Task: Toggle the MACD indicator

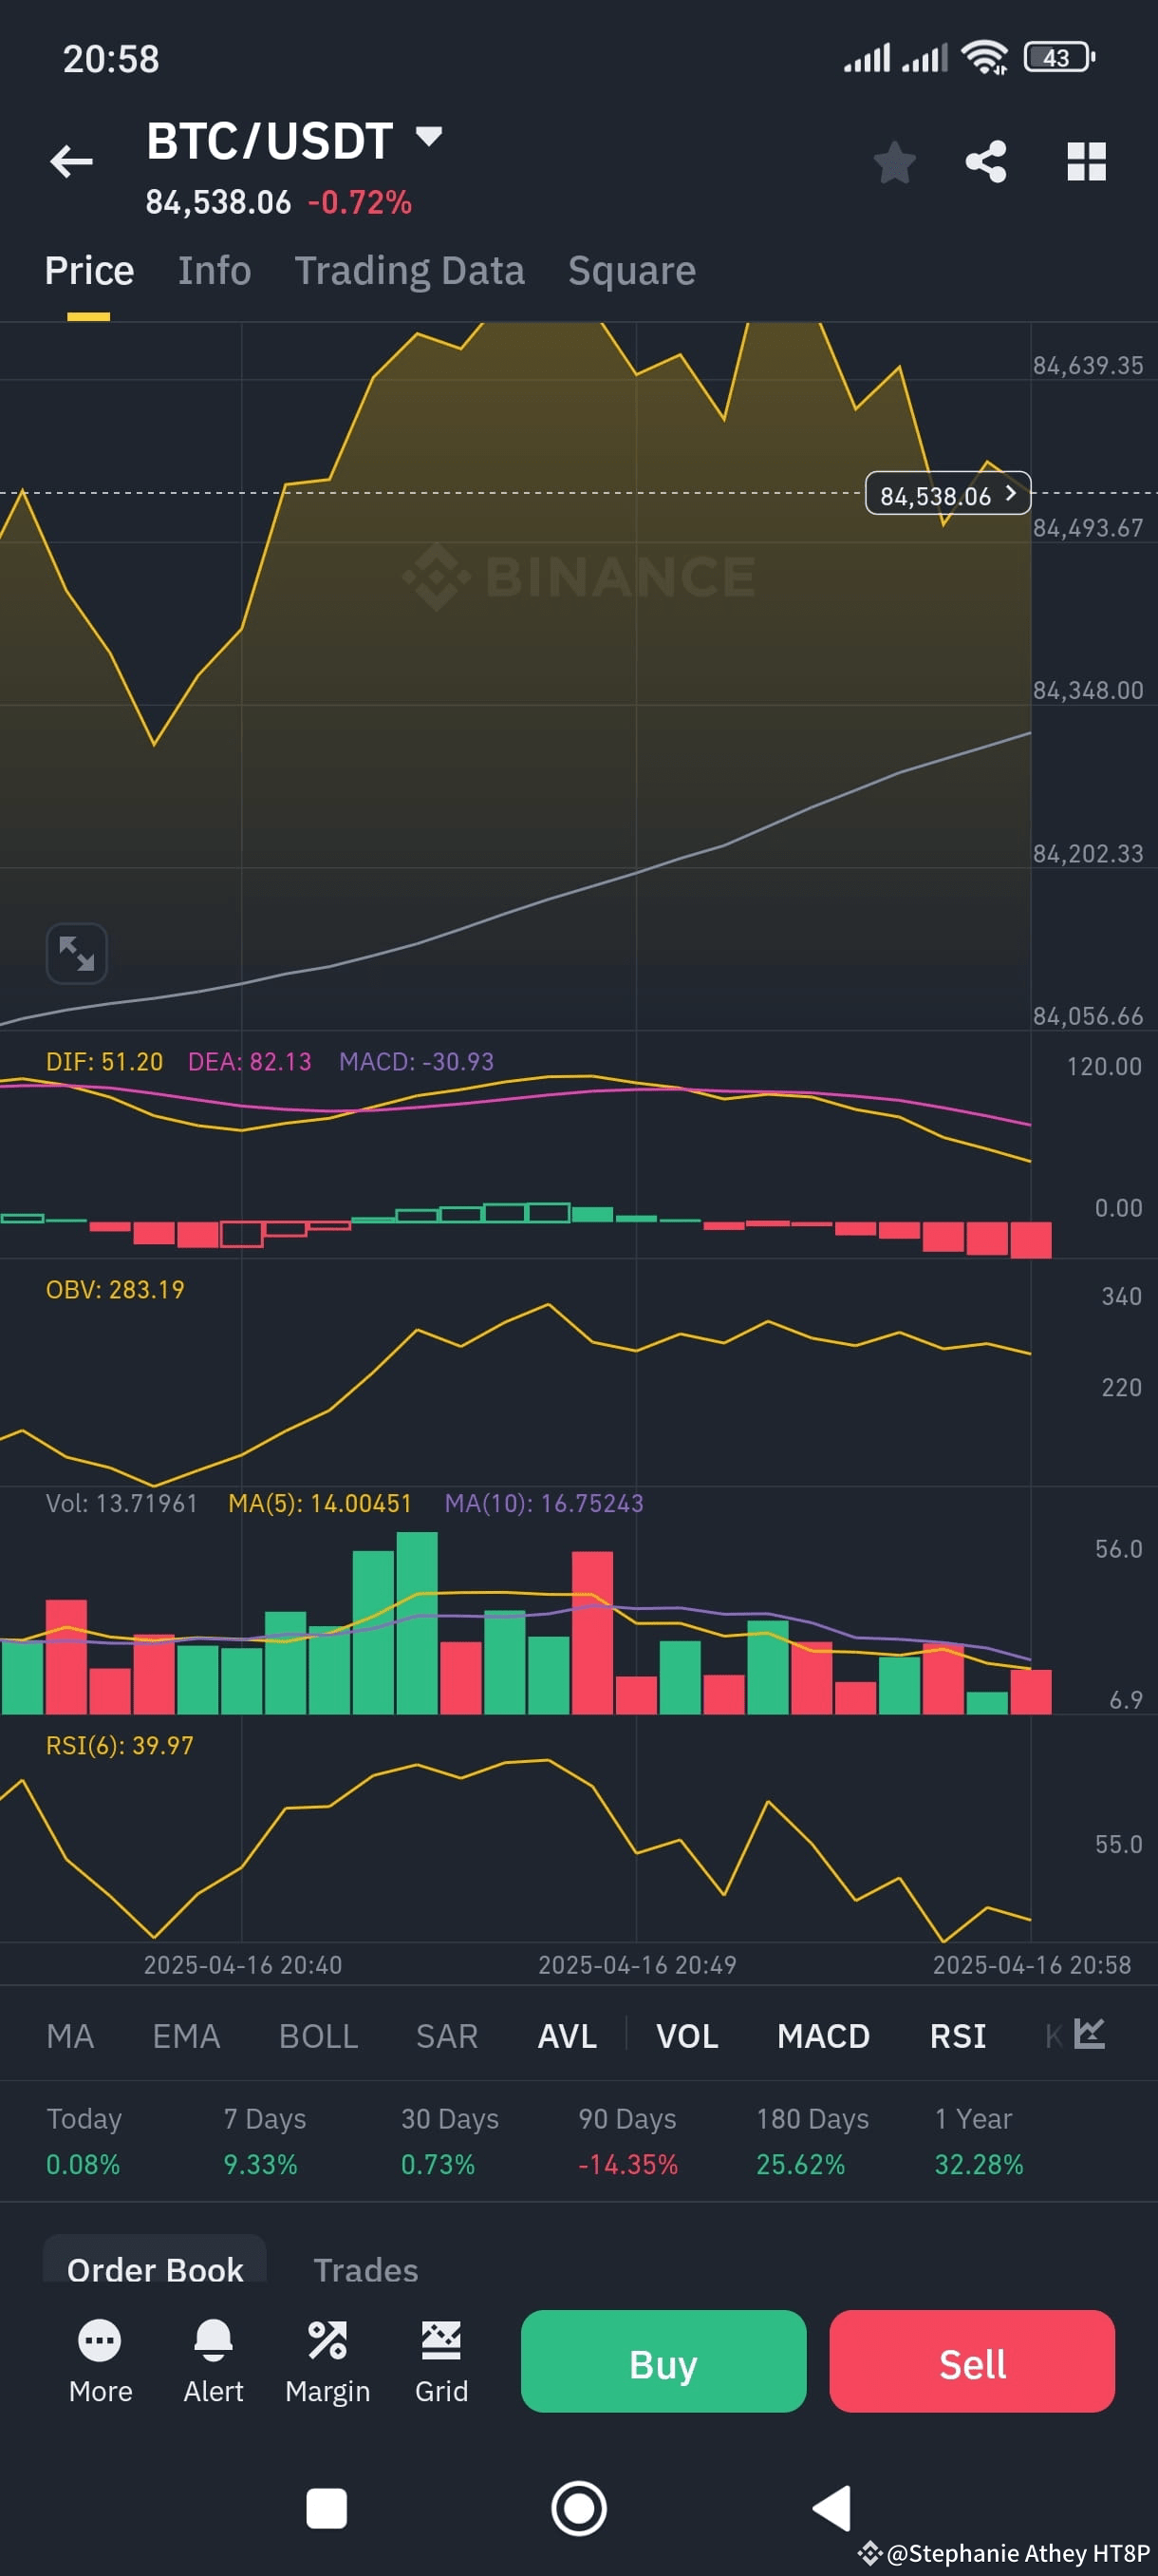Action: [823, 2036]
